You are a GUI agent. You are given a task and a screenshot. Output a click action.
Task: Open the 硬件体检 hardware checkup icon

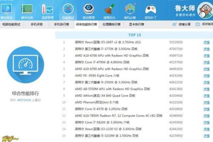click(x=6, y=9)
